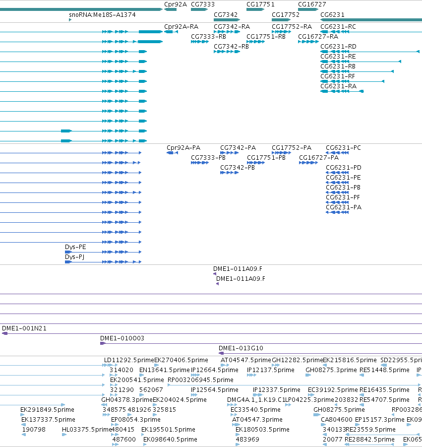422x447 pixels.
Task: Click the DME1-010O03 clone label
Action: point(122,338)
